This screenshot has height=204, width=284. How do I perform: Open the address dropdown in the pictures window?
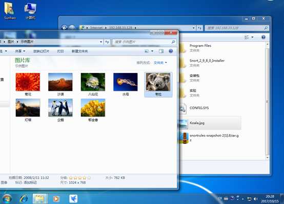[x=101, y=42]
